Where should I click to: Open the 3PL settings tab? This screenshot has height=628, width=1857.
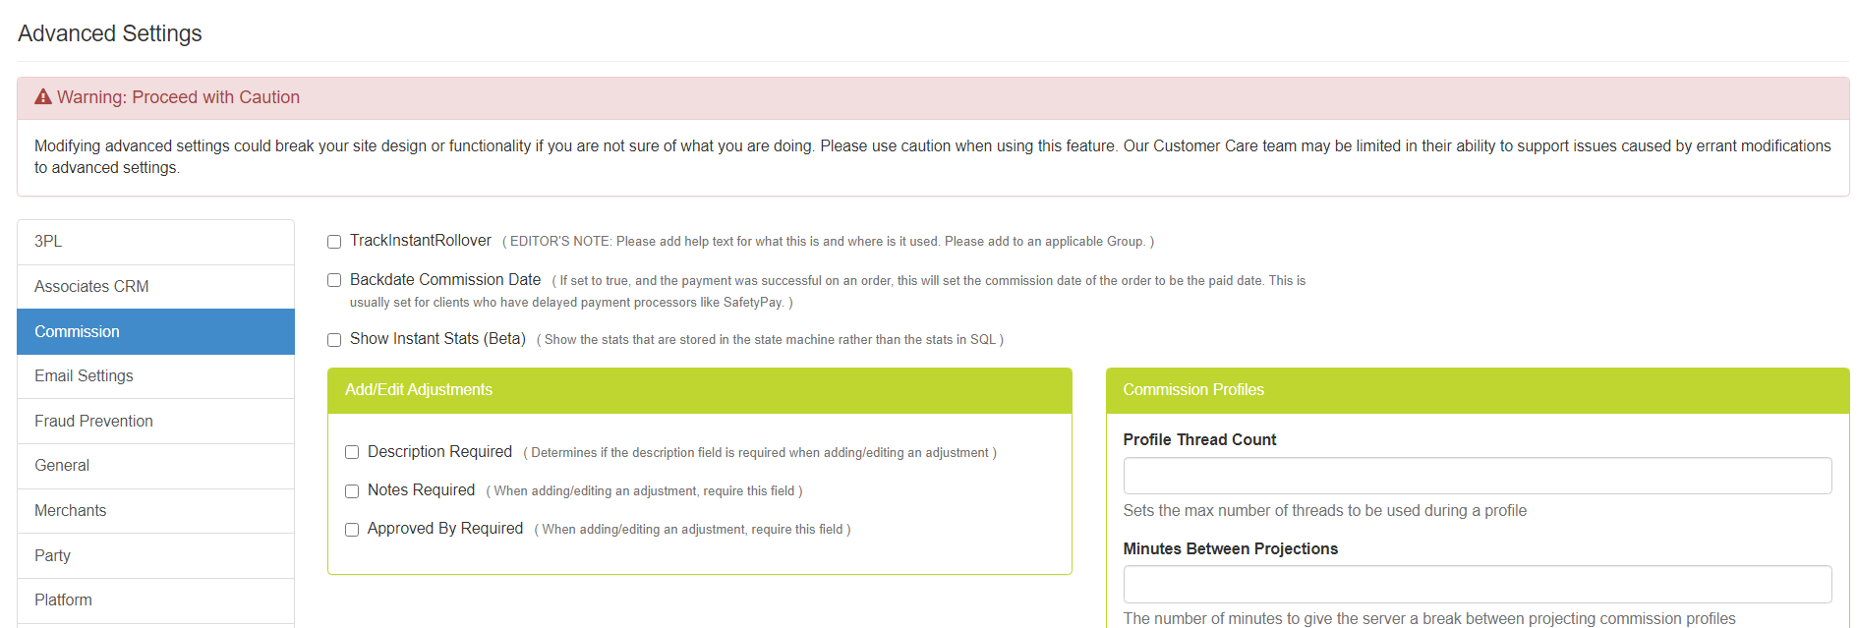click(155, 242)
